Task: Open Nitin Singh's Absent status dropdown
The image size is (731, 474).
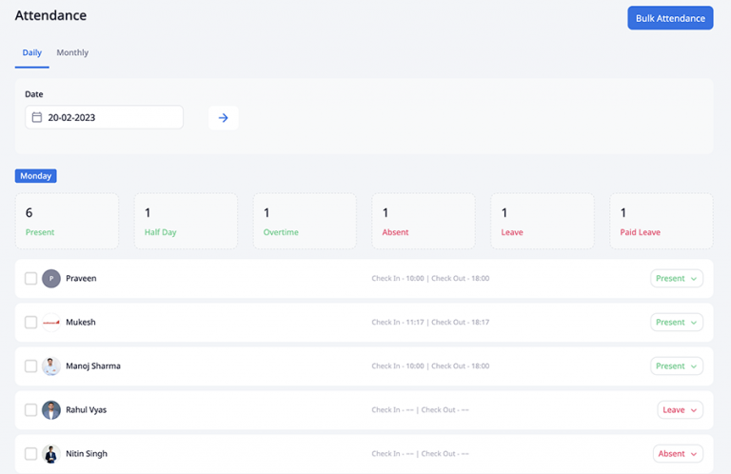Action: pos(678,454)
